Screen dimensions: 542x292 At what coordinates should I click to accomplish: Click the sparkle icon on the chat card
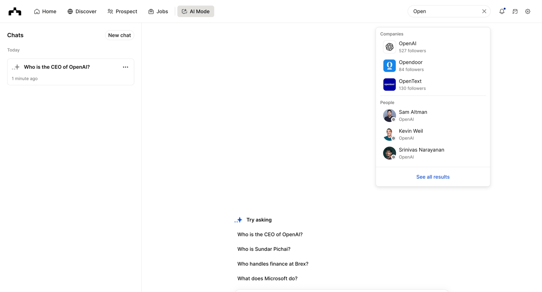point(16,67)
